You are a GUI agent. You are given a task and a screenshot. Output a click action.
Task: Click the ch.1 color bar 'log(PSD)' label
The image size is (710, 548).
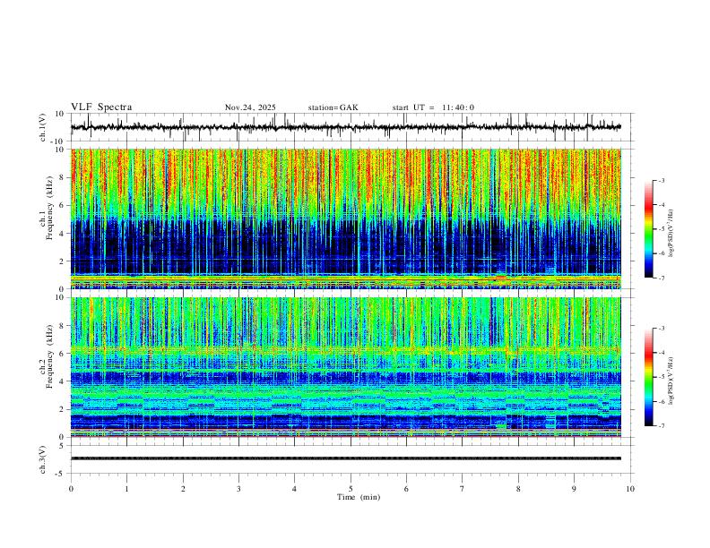(671, 233)
